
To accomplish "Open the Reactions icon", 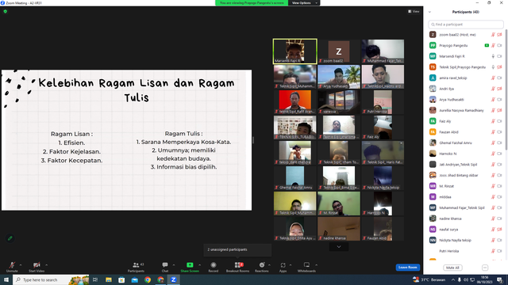I will click(262, 265).
